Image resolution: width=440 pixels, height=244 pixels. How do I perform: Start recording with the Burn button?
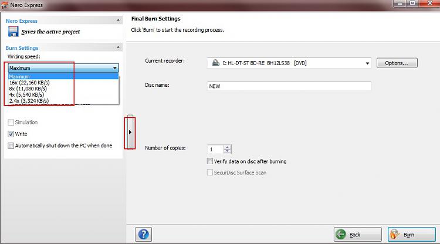(412, 234)
